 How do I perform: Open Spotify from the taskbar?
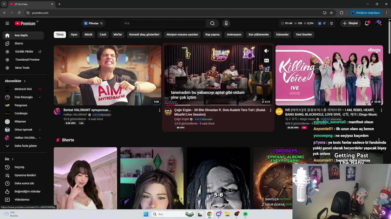coord(245,214)
